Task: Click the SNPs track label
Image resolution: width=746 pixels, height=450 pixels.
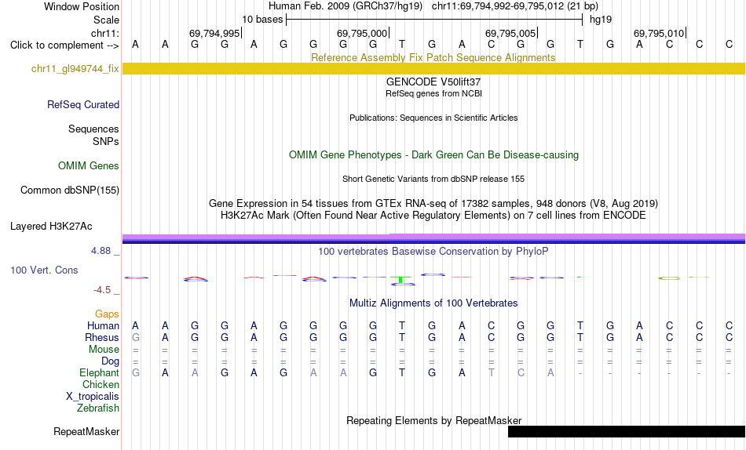Action: (106, 141)
